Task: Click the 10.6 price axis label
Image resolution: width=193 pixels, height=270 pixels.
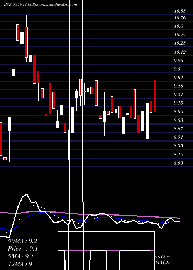Action: click(x=178, y=26)
